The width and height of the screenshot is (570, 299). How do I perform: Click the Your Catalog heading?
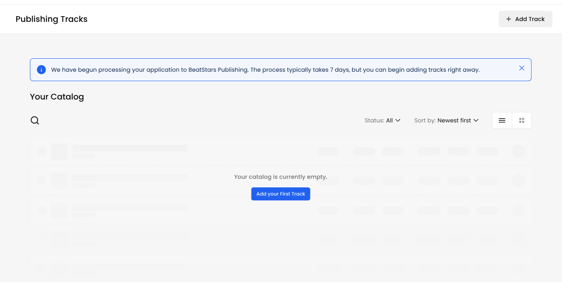(57, 97)
